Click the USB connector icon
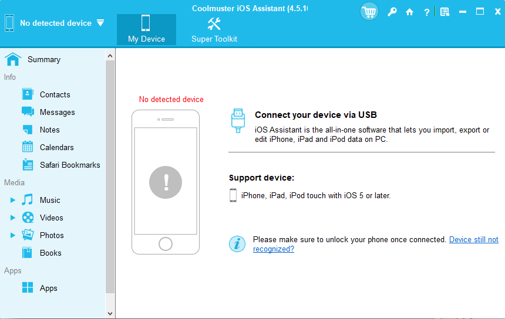This screenshot has width=505, height=319. (x=238, y=121)
